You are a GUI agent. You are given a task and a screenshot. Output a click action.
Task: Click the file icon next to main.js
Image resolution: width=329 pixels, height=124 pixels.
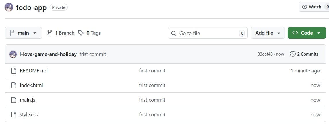pos(13,100)
